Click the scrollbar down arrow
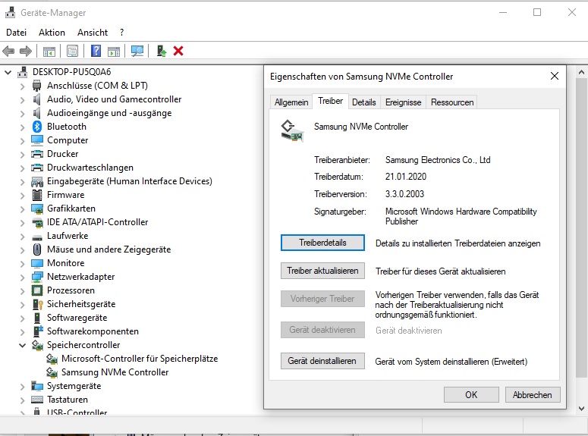Image resolution: width=588 pixels, height=436 pixels. pyautogui.click(x=581, y=408)
